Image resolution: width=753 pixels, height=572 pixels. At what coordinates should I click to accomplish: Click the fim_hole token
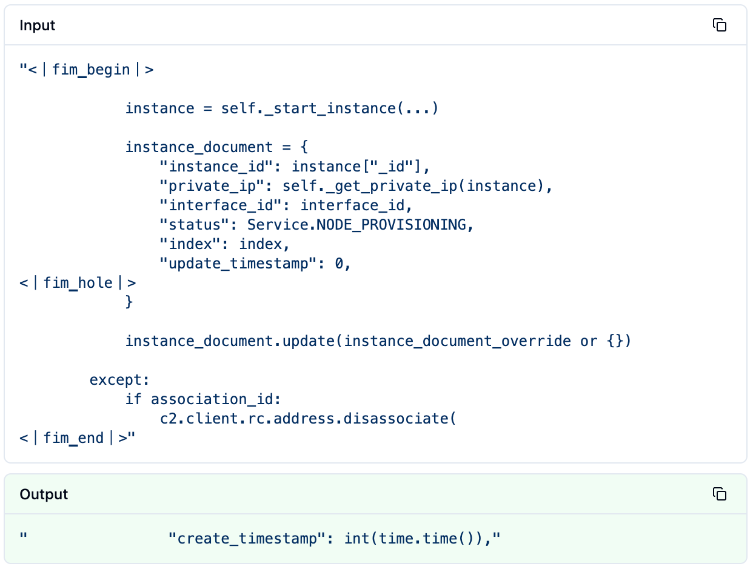tap(78, 283)
